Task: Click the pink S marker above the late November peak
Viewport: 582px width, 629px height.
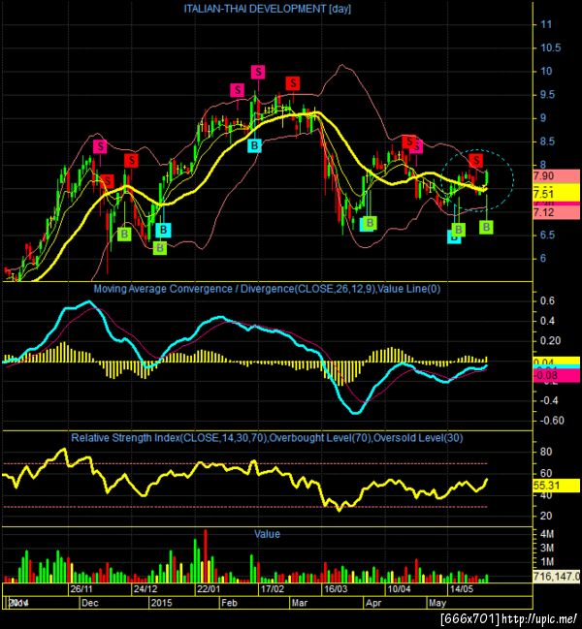Action: (100, 146)
